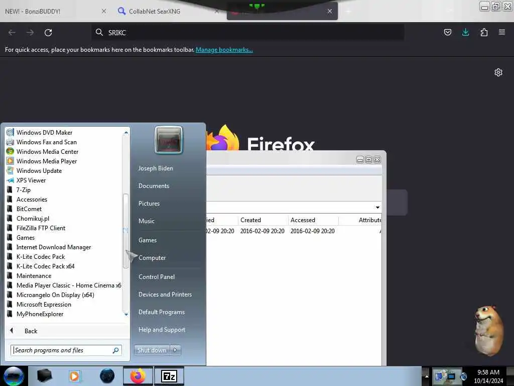The image size is (514, 386).
Task: Expand the Chomikuj.pl folder
Action: [33, 218]
